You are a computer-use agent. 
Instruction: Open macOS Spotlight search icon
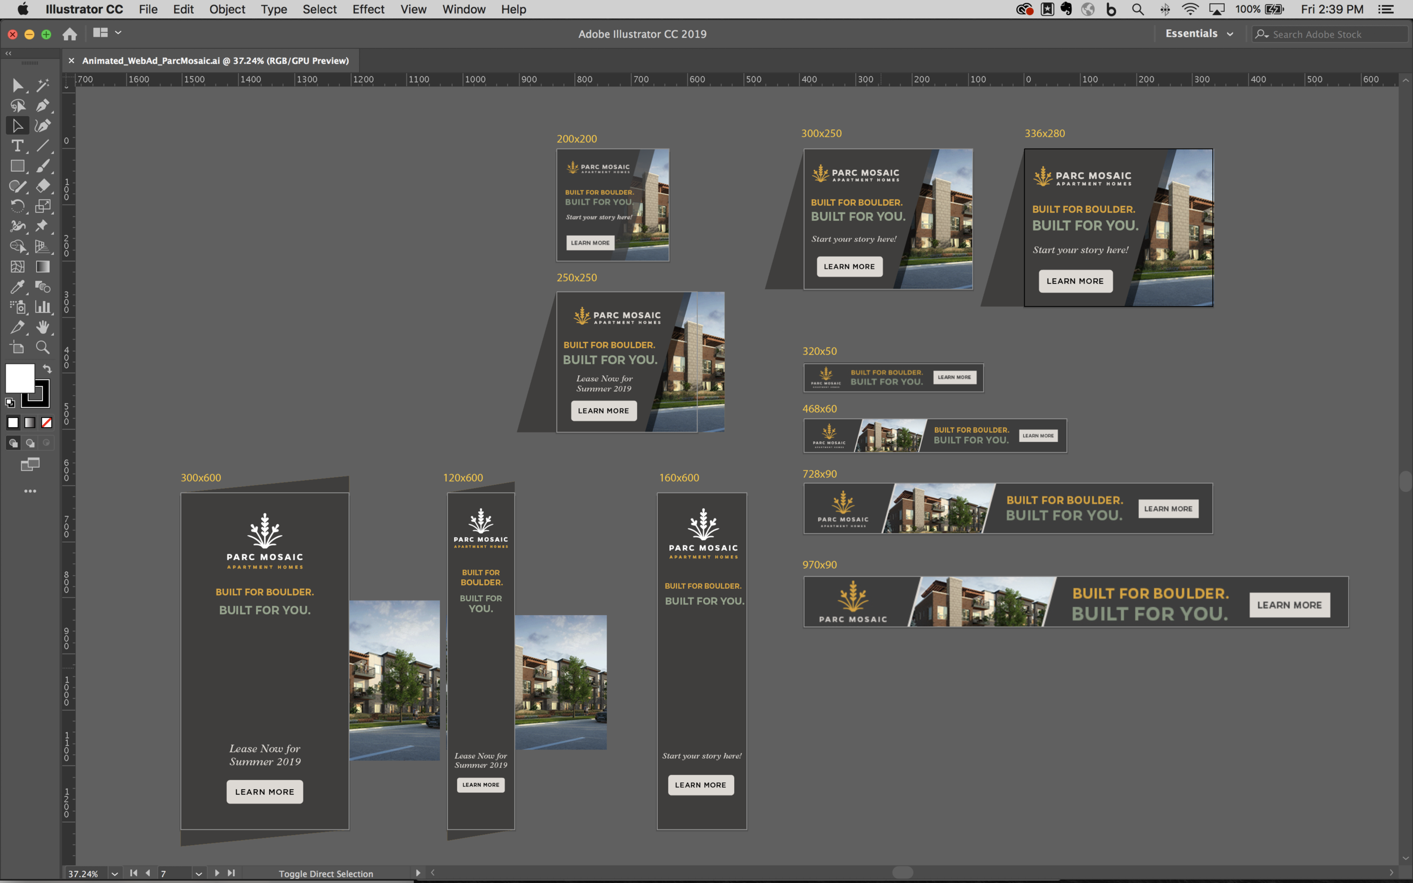pos(1138,10)
